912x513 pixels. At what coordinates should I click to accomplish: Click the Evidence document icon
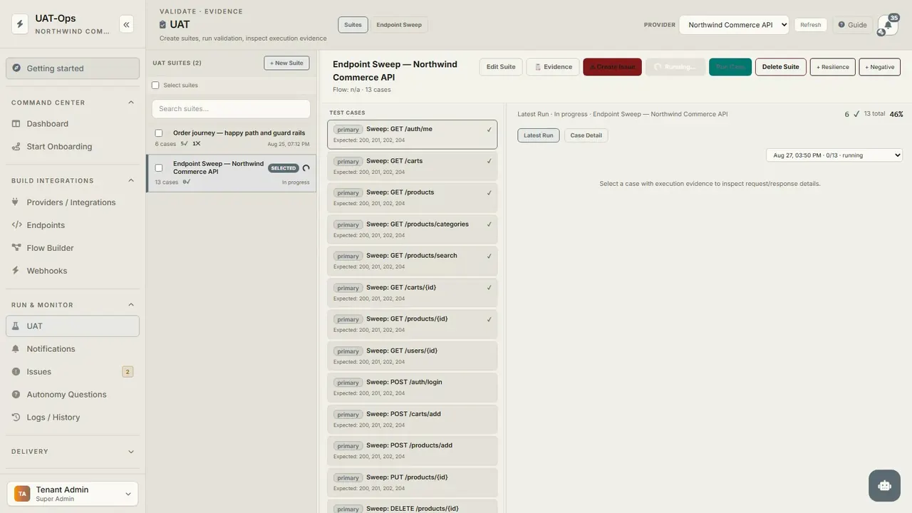[x=538, y=67]
